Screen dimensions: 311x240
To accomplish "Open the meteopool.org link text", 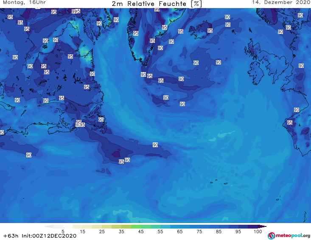I will [293, 236].
